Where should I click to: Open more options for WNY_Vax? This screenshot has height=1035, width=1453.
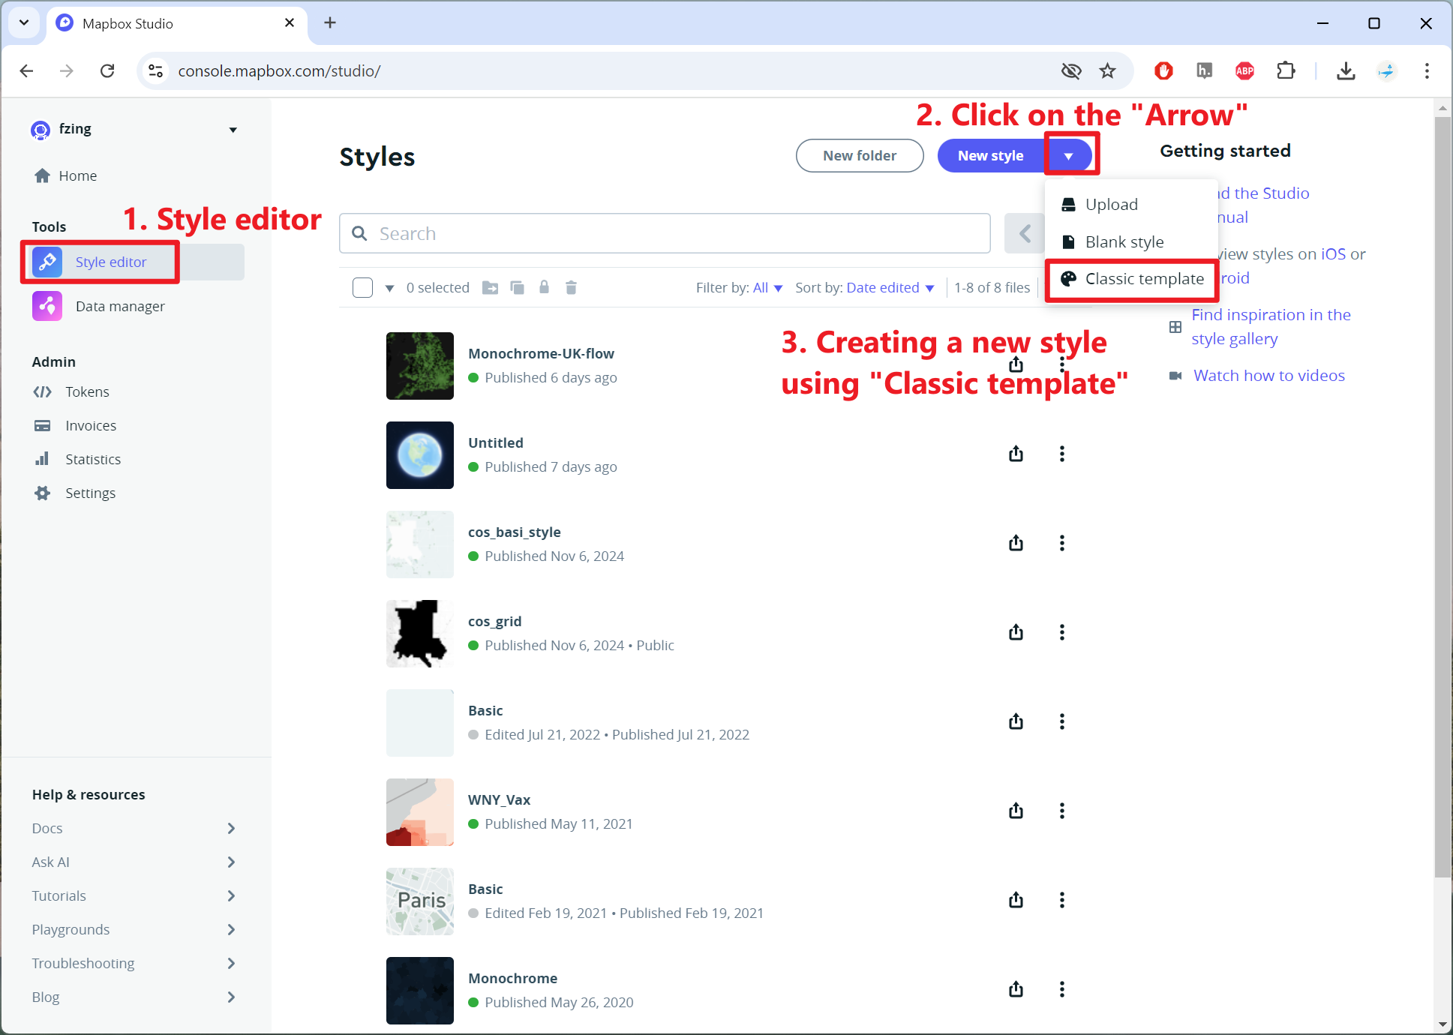tap(1061, 810)
